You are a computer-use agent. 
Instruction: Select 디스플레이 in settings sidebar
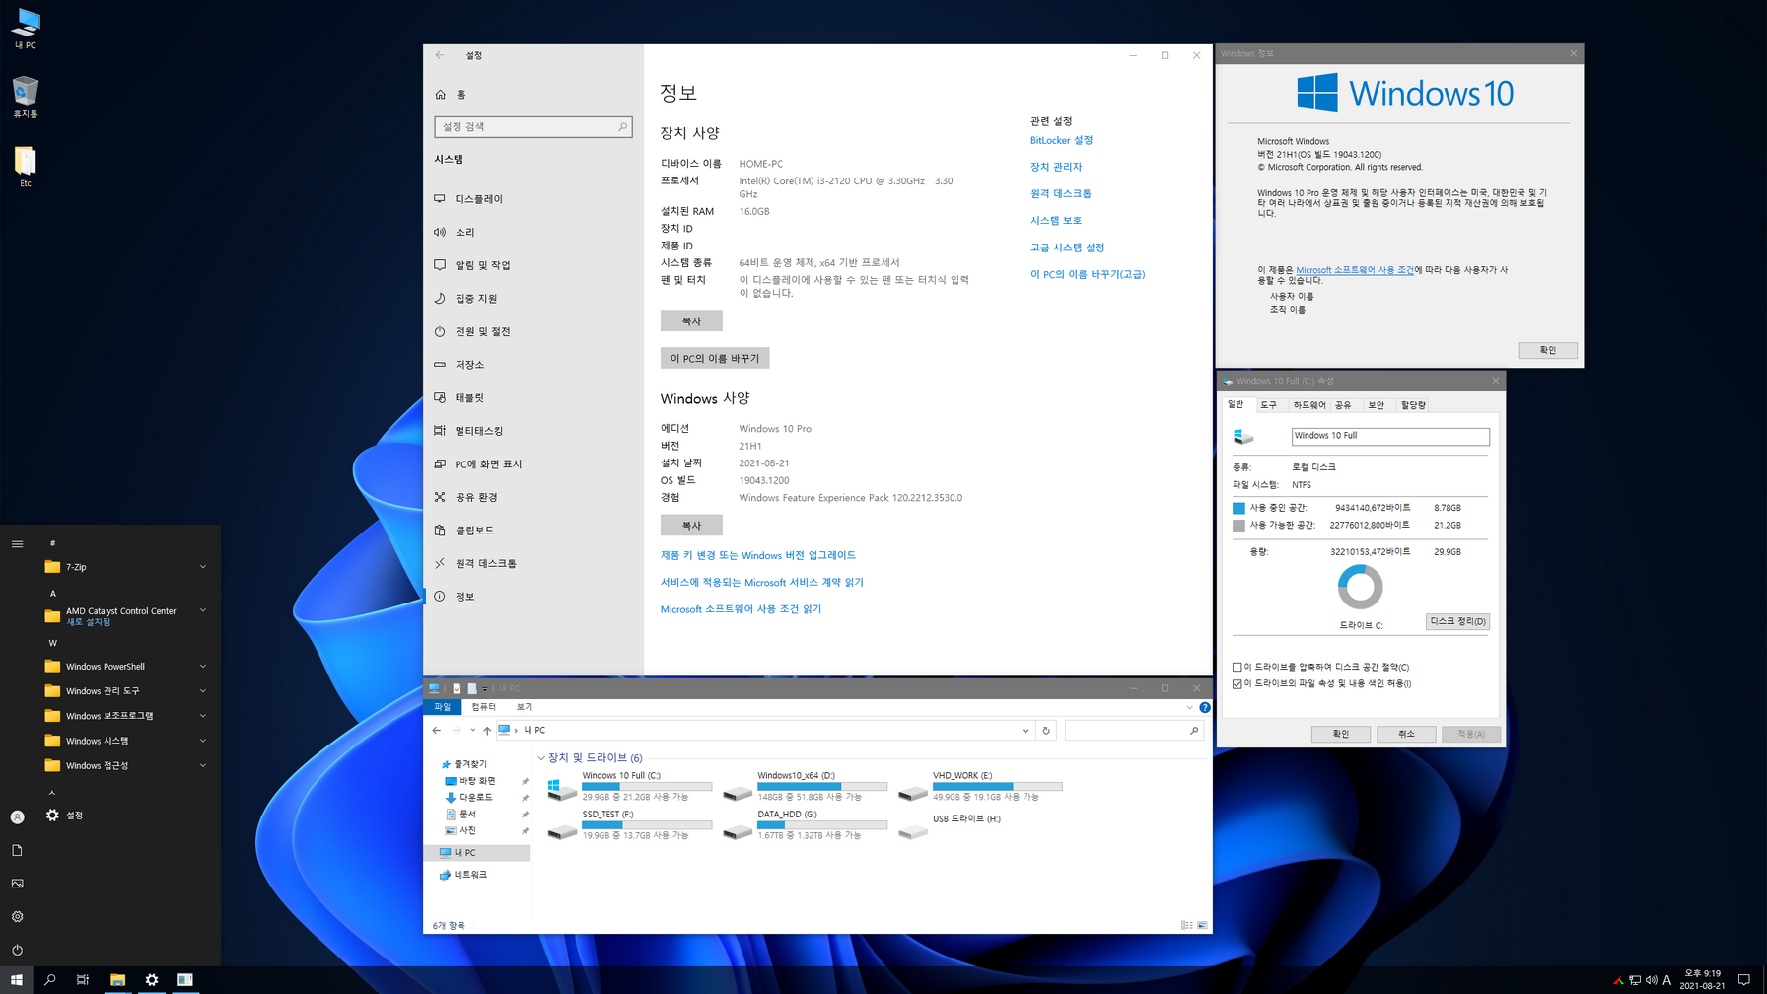click(533, 199)
